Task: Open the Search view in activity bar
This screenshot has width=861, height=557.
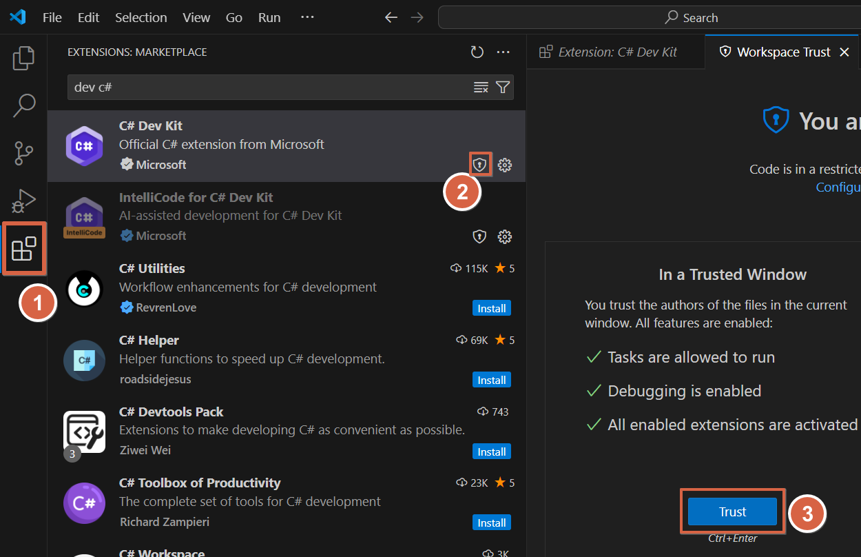Action: pyautogui.click(x=24, y=105)
